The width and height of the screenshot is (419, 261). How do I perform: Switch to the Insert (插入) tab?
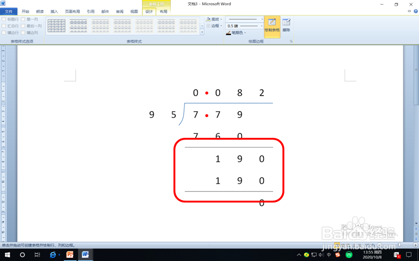tap(54, 12)
